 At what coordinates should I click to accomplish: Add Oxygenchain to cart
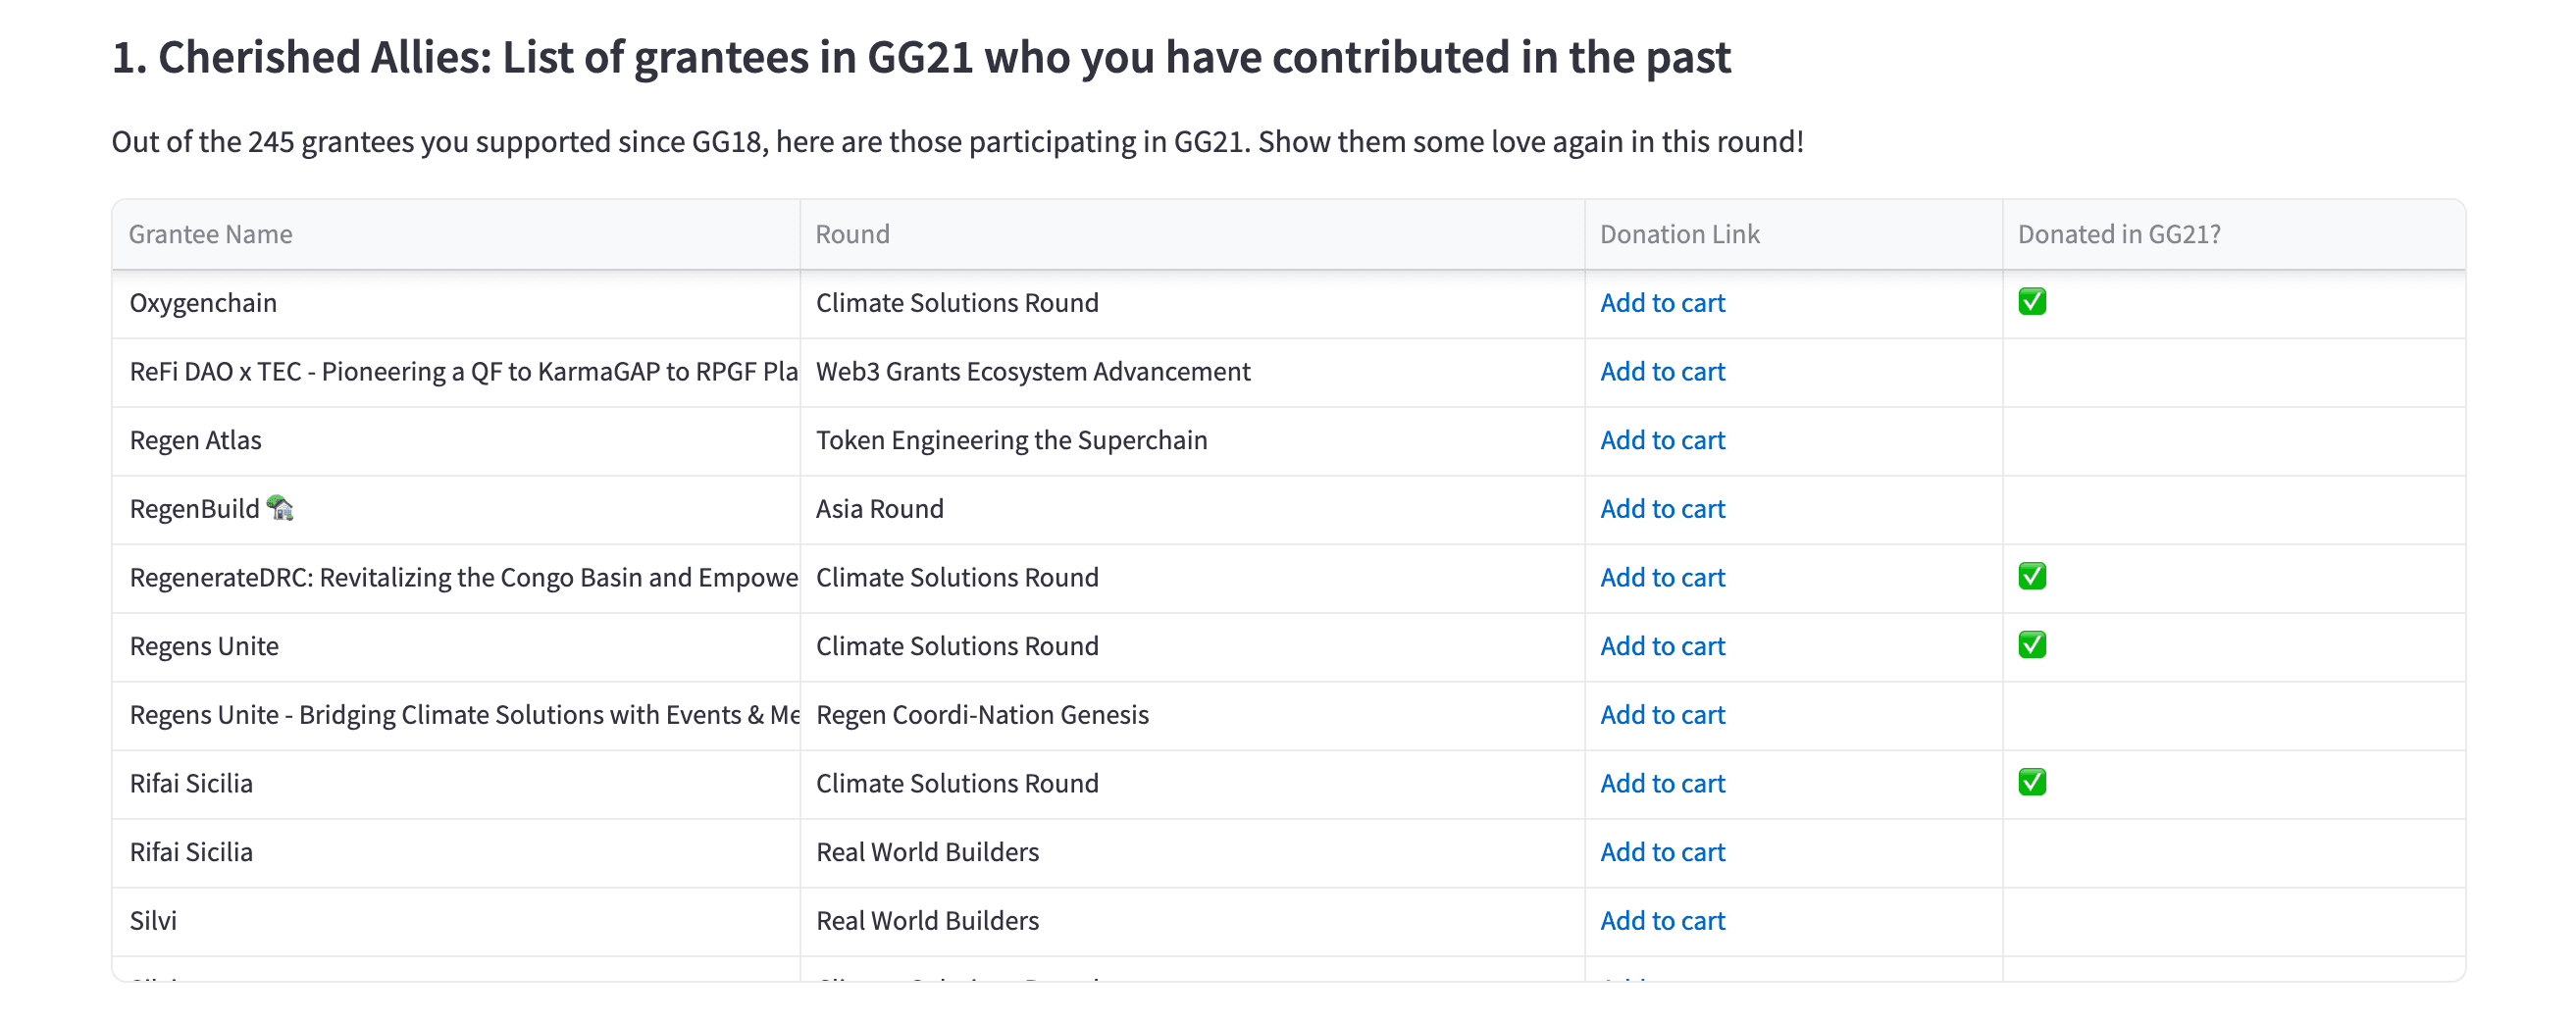1662,303
